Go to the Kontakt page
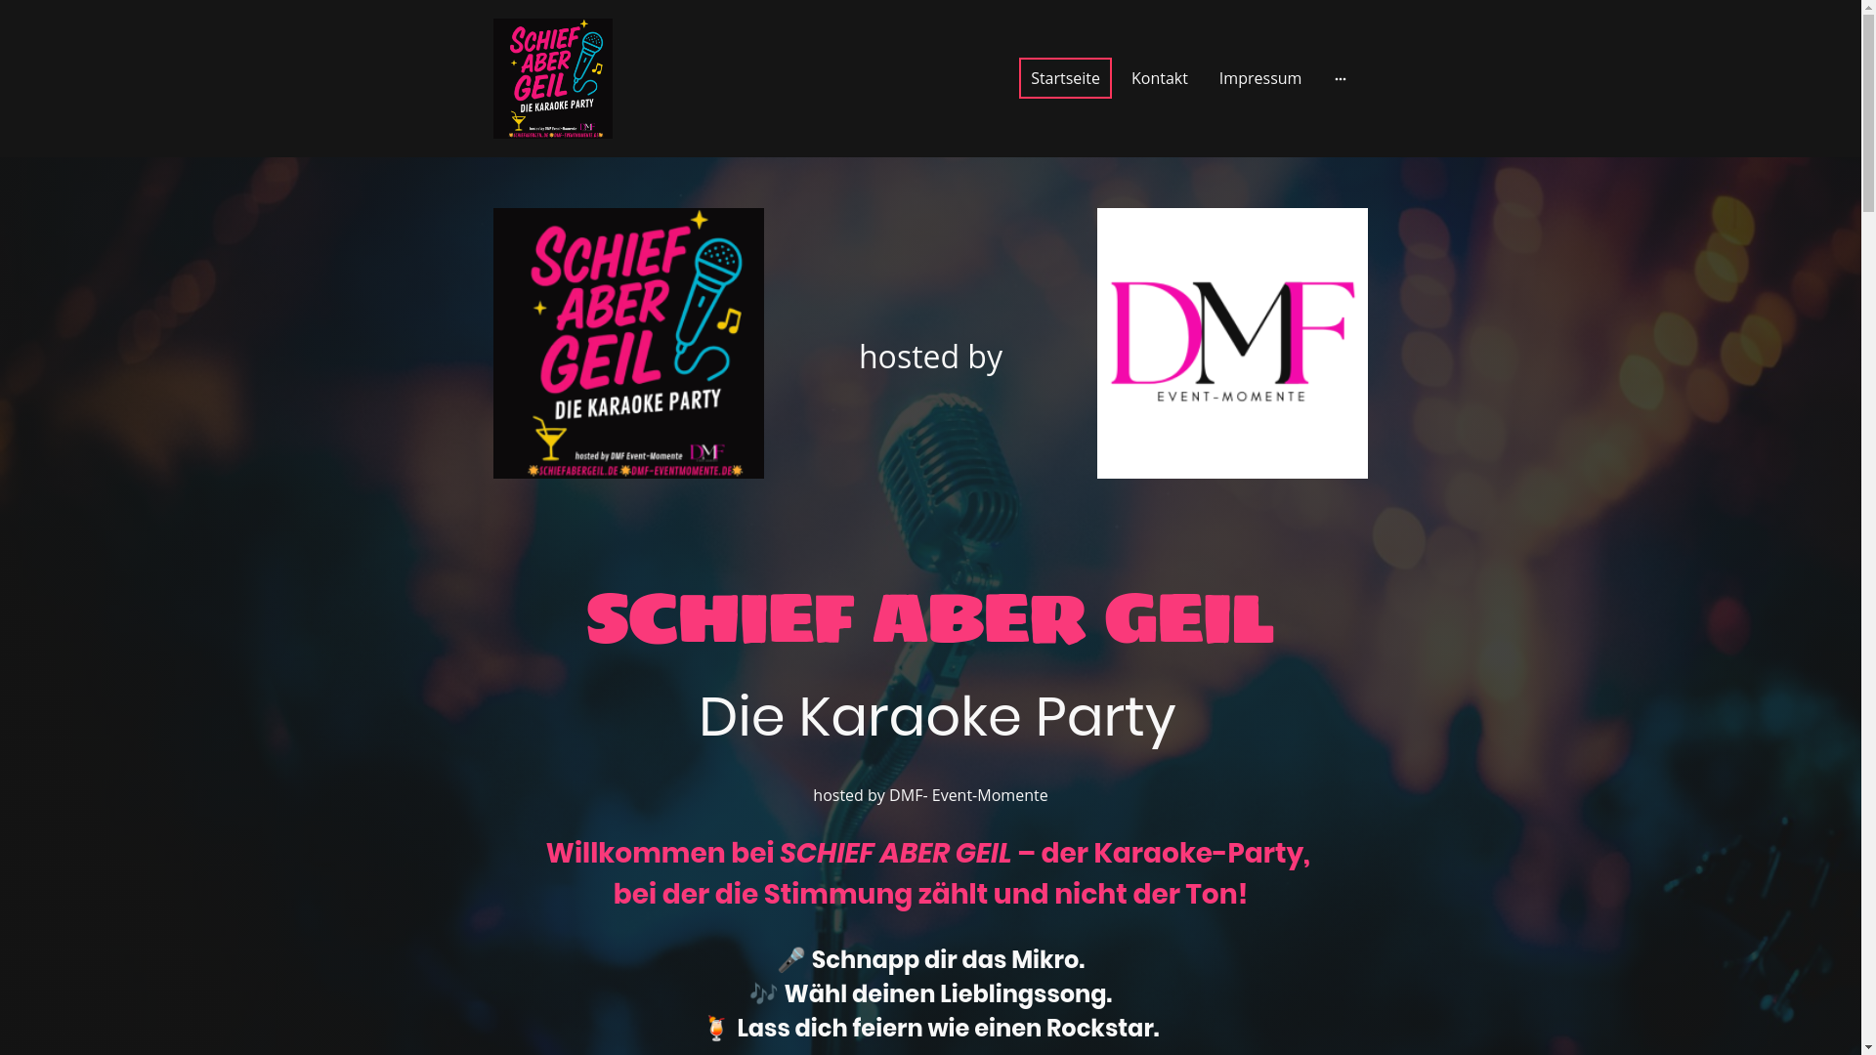The width and height of the screenshot is (1876, 1055). click(x=1159, y=78)
